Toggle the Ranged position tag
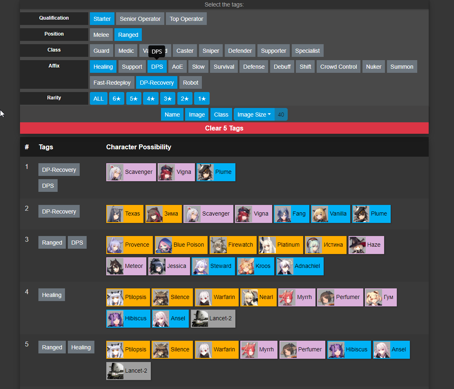The image size is (454, 389). tap(128, 35)
